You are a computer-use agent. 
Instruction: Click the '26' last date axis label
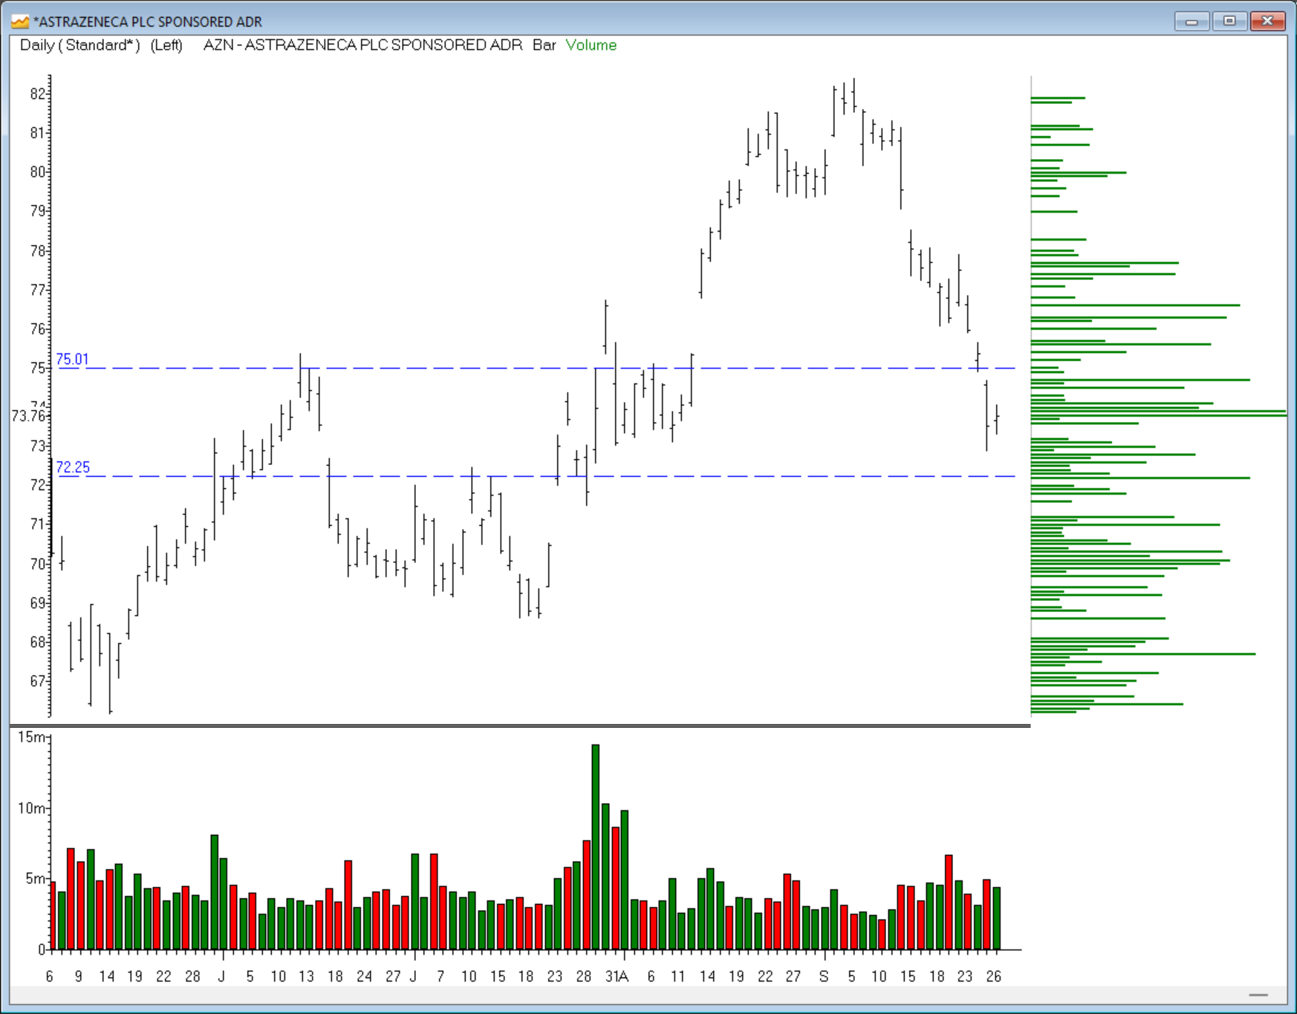[994, 977]
